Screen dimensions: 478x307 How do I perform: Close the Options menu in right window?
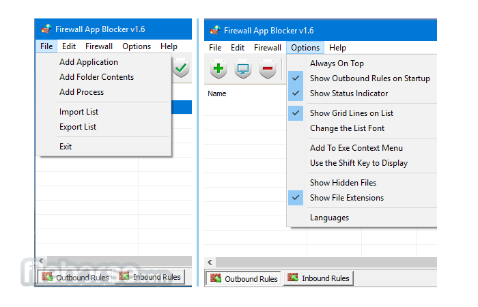(305, 48)
